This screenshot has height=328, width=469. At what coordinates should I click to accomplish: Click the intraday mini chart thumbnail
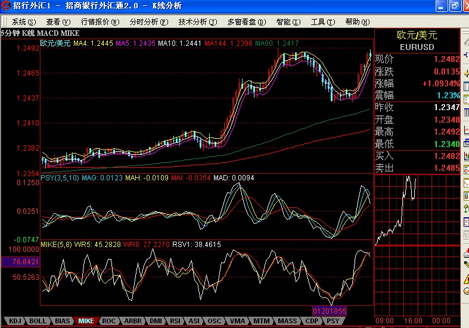click(417, 210)
